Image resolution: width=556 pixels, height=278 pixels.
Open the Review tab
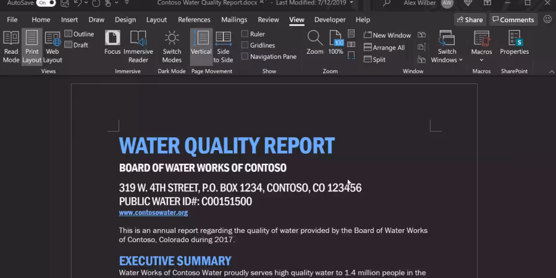pos(268,20)
